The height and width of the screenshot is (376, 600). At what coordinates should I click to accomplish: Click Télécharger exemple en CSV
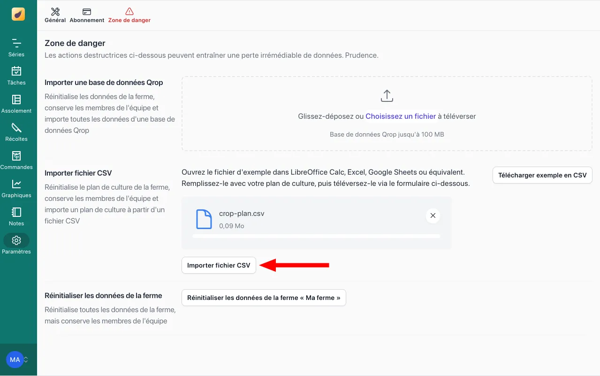pyautogui.click(x=542, y=175)
